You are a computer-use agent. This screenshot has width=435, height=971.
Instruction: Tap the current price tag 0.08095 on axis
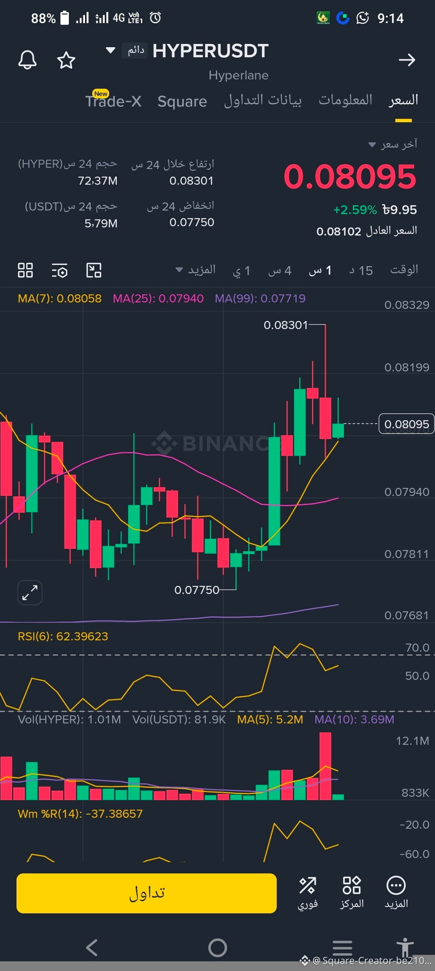tap(406, 424)
